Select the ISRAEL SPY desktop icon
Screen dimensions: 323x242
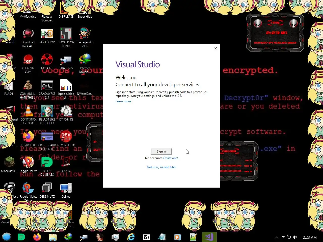coord(66,62)
